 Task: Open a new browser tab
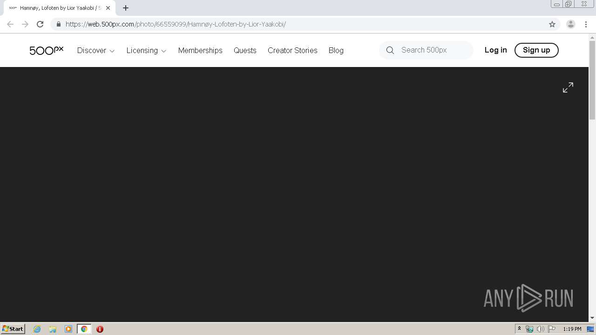click(126, 8)
